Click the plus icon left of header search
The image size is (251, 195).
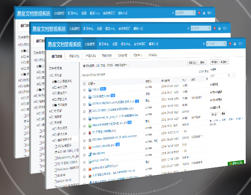point(204,44)
